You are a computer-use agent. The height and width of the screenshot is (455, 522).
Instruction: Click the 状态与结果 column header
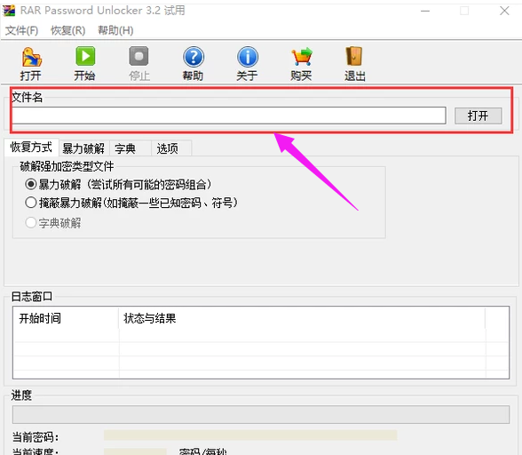[302, 318]
